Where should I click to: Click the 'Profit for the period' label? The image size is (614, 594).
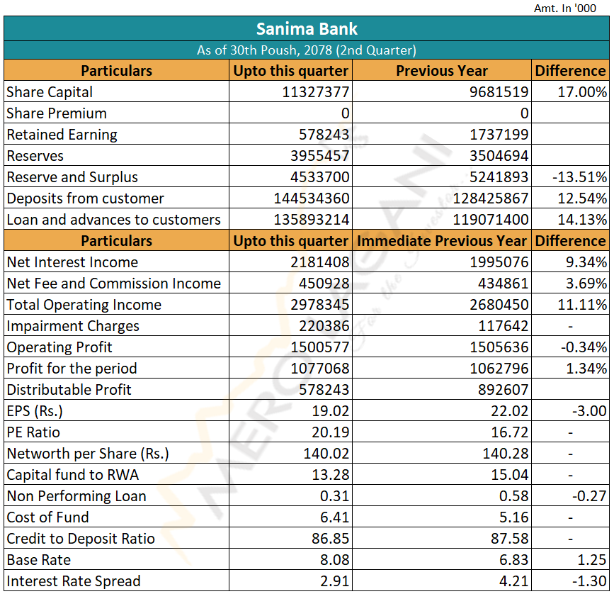tap(72, 369)
